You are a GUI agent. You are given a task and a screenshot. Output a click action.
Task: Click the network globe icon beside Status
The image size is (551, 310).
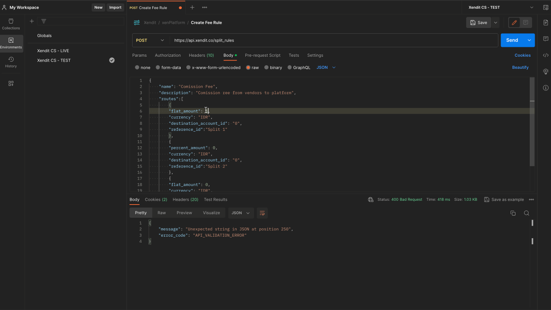coord(371,200)
